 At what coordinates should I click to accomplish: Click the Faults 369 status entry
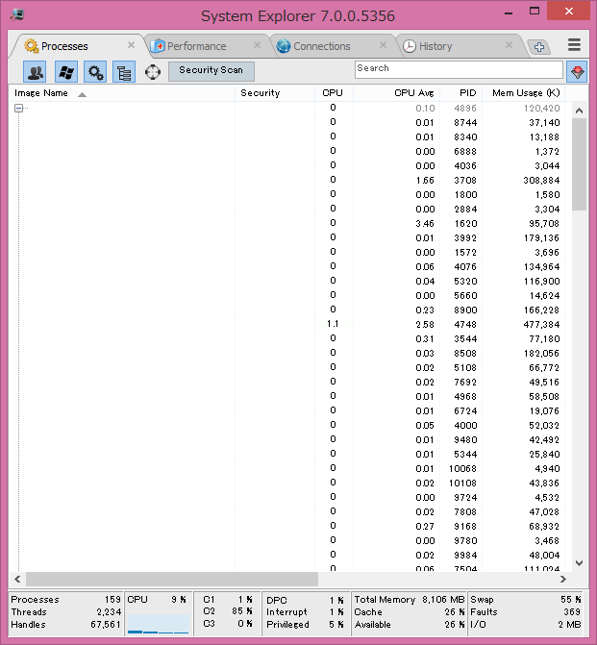point(526,611)
